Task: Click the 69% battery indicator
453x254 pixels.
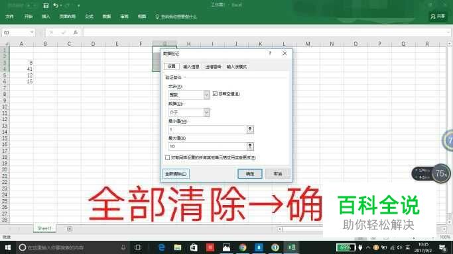Action: 346,247
